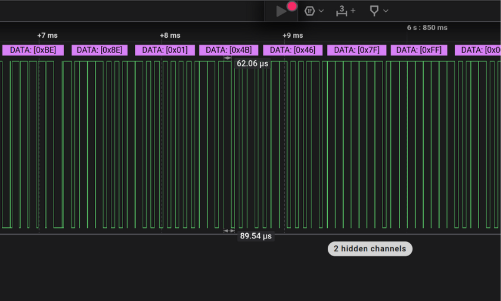The image size is (501, 301).
Task: Click the plus sign next to the measurement icon
Action: coord(353,11)
